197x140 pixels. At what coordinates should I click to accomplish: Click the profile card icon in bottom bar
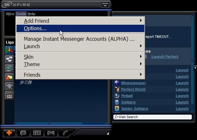pos(37,133)
